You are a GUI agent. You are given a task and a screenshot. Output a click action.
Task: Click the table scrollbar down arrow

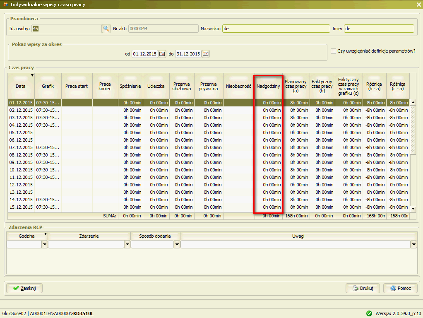point(413,209)
